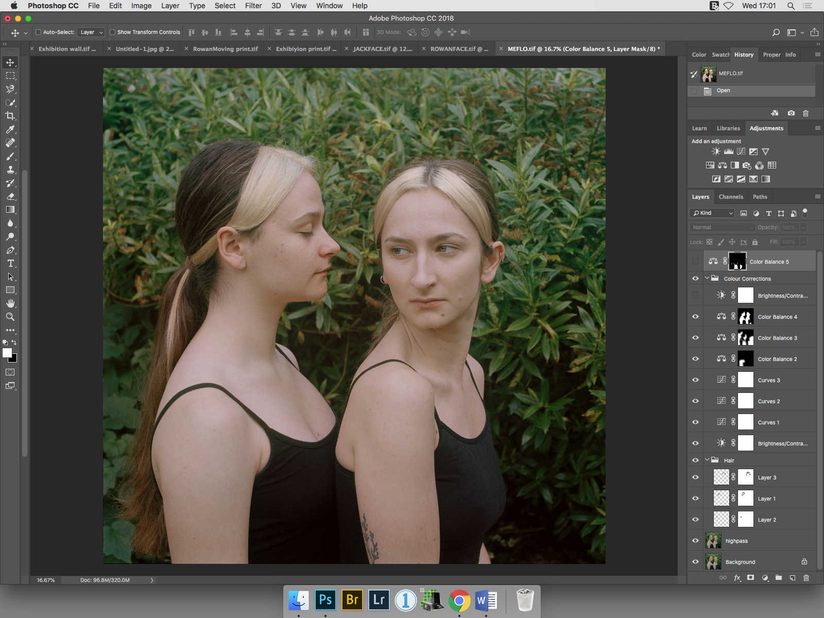Viewport: 824px width, 618px height.
Task: Hide the highpass layer
Action: [x=695, y=541]
